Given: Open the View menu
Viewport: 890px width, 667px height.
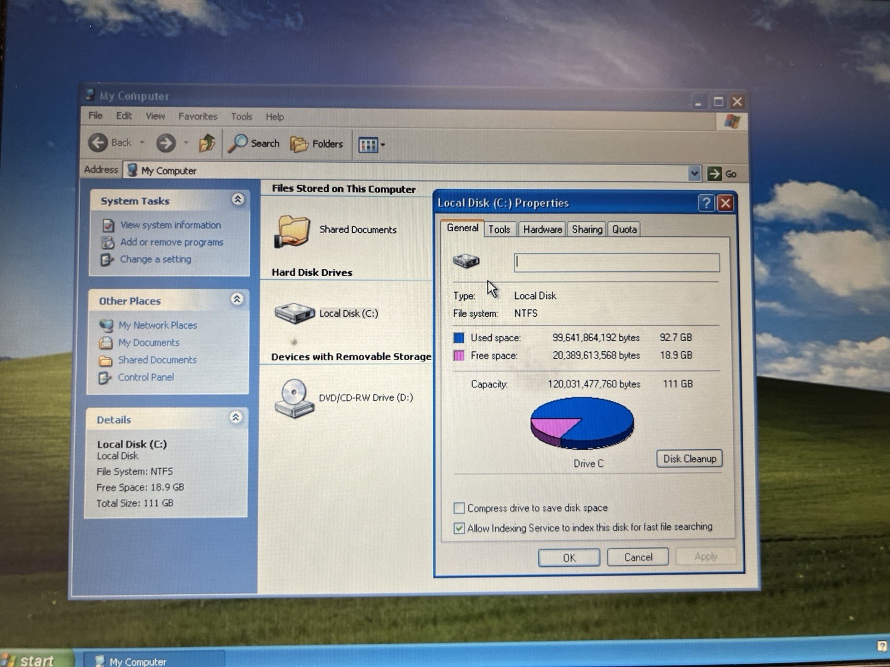Looking at the screenshot, I should (x=155, y=116).
